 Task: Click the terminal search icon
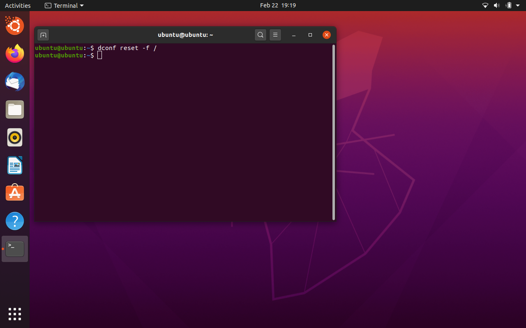pyautogui.click(x=260, y=35)
